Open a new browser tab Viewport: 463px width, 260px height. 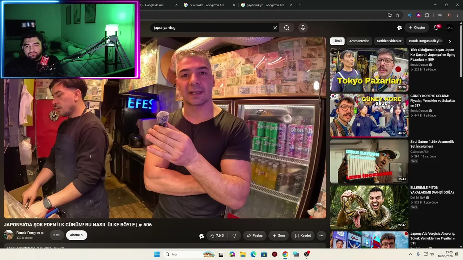300,5
